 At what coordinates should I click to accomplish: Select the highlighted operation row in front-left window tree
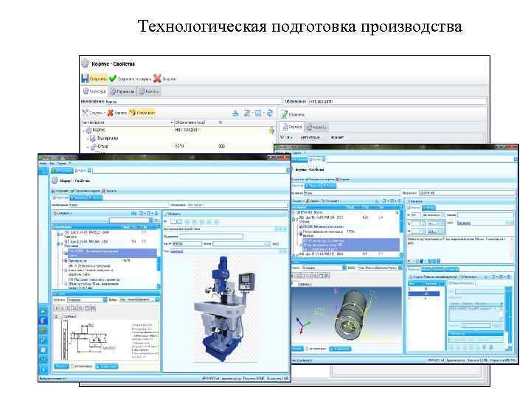pos(111,254)
